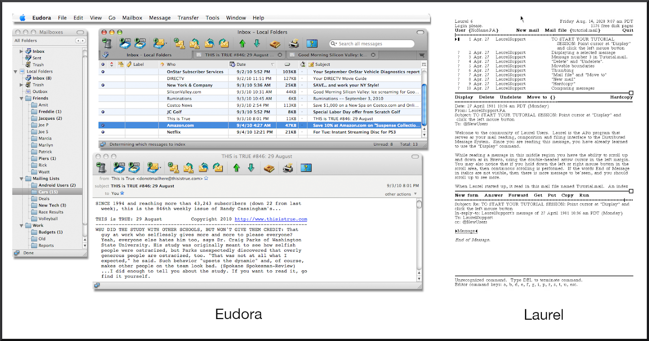Open the Date column sort arrow
The image size is (649, 341).
point(273,65)
